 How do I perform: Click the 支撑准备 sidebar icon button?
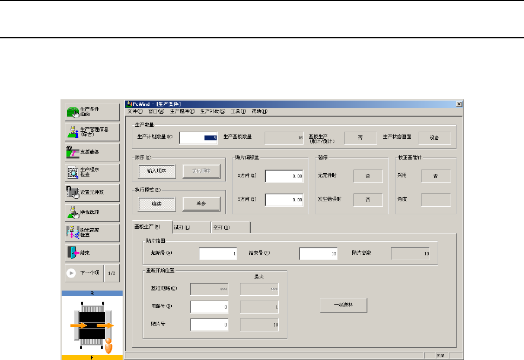click(x=92, y=152)
